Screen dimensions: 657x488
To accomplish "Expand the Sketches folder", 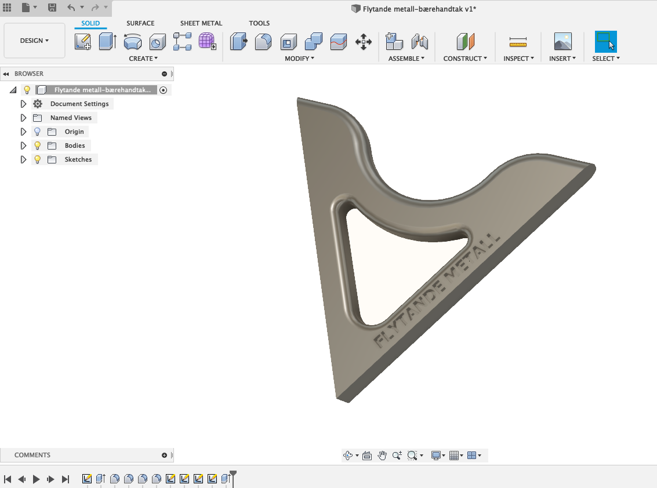I will pyautogui.click(x=23, y=159).
